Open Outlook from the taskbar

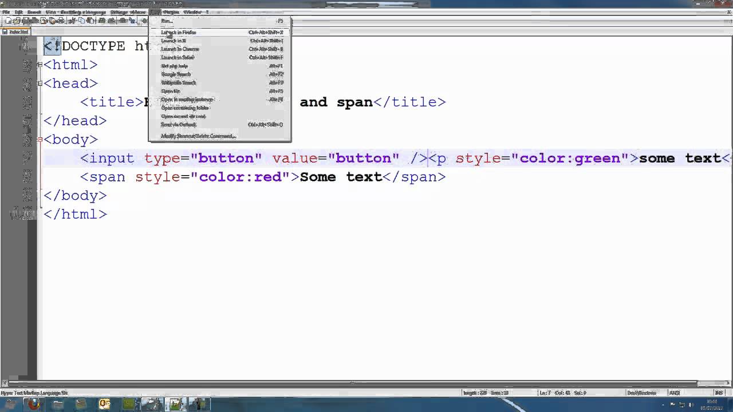tap(105, 405)
